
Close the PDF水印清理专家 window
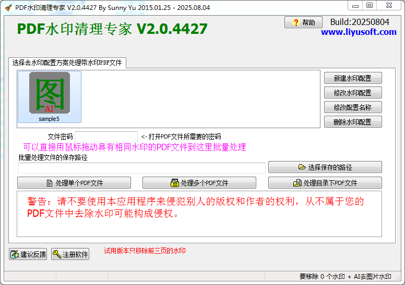point(389,6)
